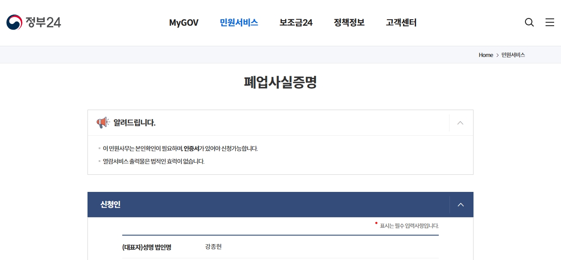Open the 정책정보 menu
The width and height of the screenshot is (561, 260).
[x=349, y=23]
